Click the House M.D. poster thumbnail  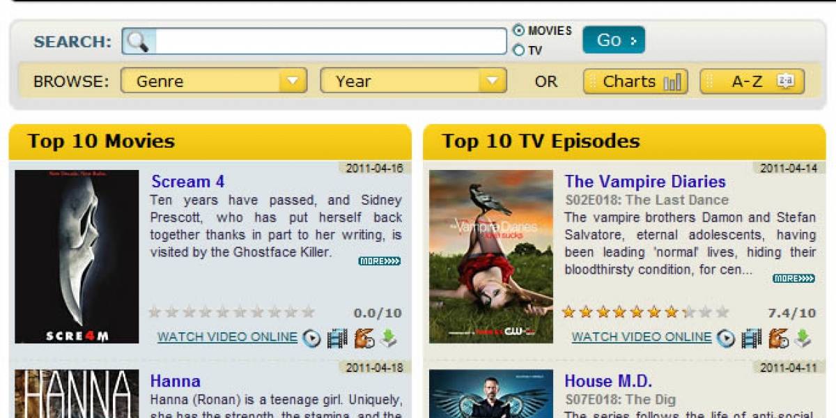[x=491, y=394]
